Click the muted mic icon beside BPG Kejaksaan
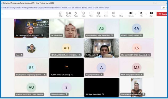Screen dimensions: 168x99 point(45,75)
